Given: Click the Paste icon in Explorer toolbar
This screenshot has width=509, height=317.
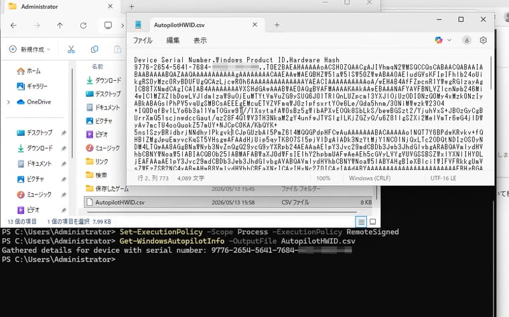Looking at the screenshot, I should [x=118, y=49].
